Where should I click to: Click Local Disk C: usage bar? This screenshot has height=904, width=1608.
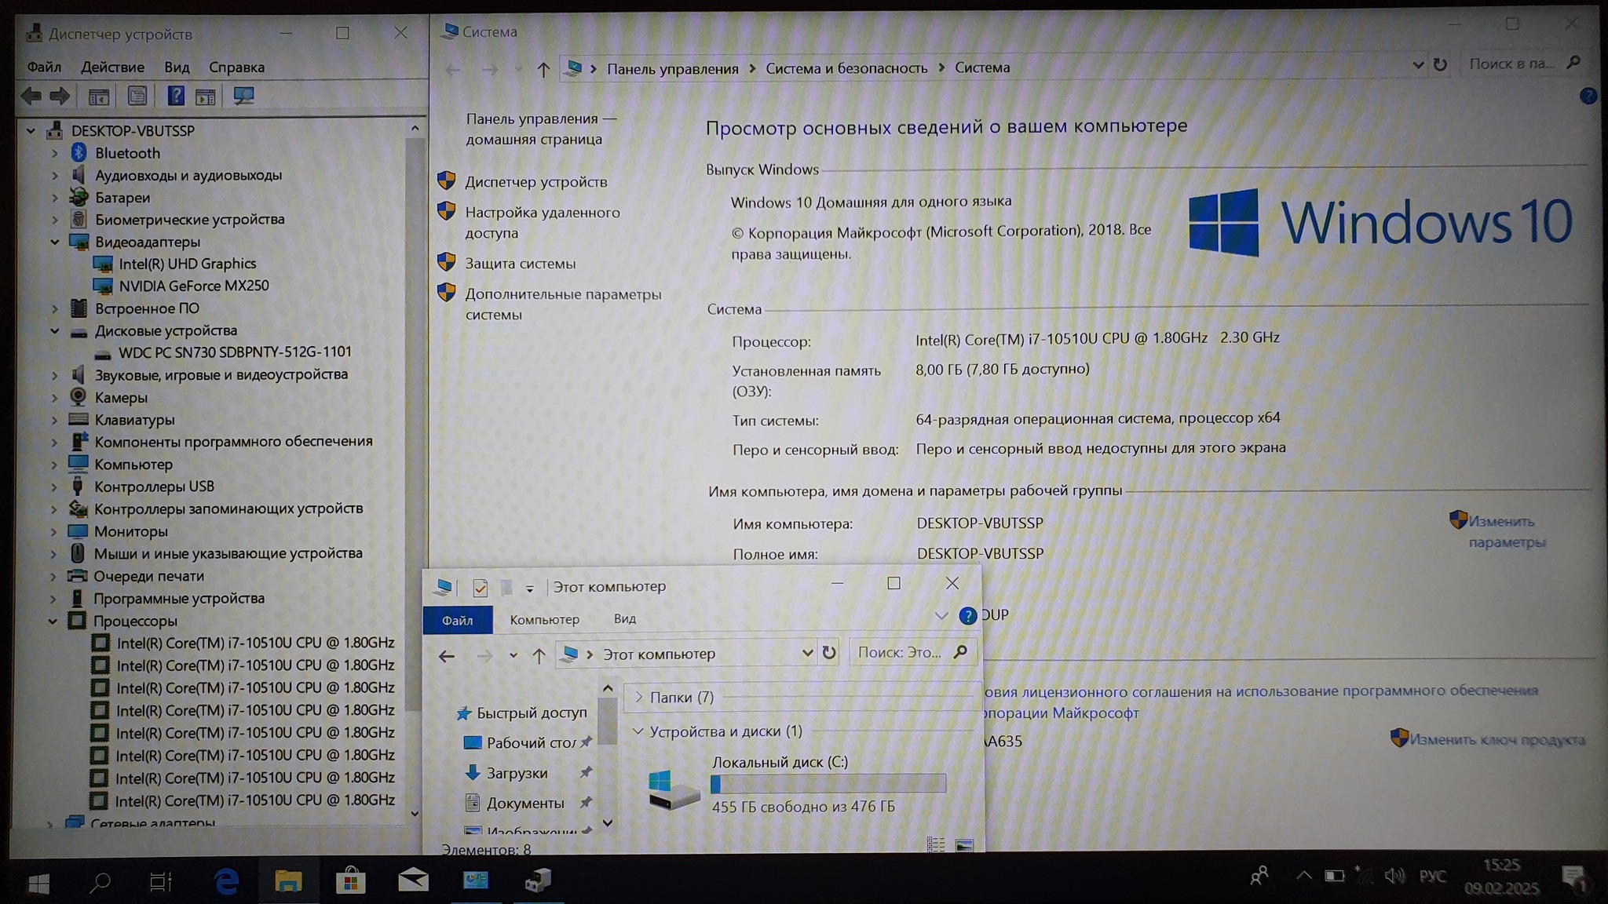[x=828, y=784]
